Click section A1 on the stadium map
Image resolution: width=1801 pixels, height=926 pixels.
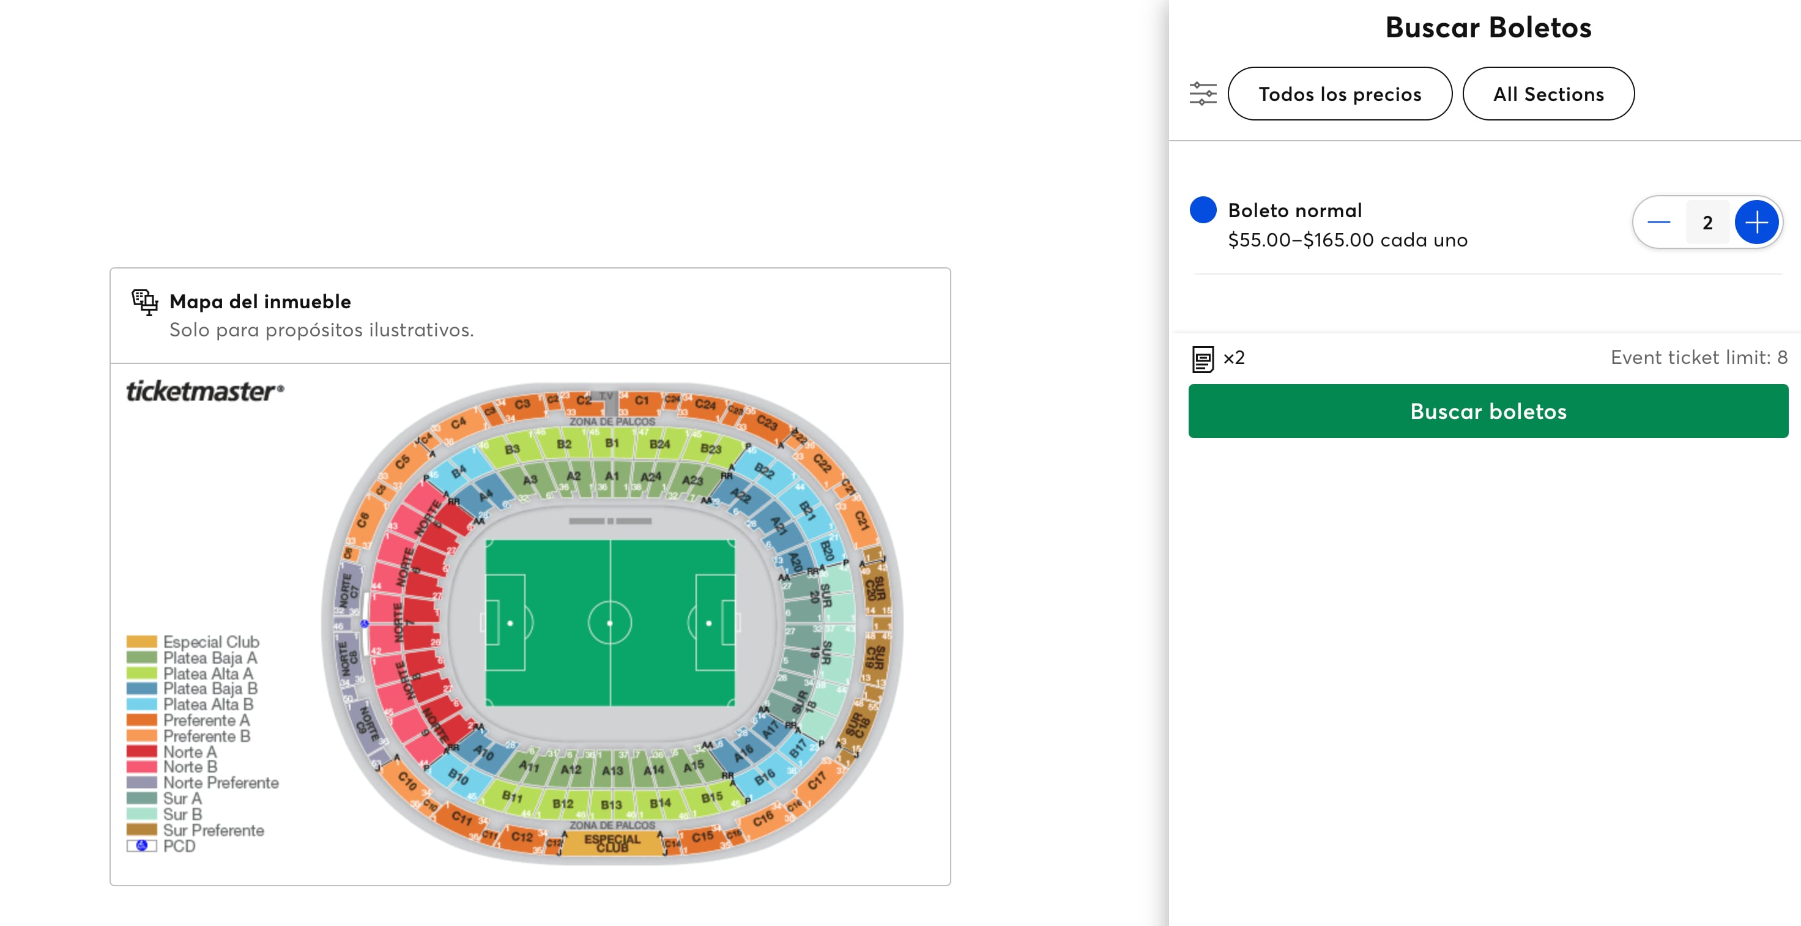[x=612, y=476]
